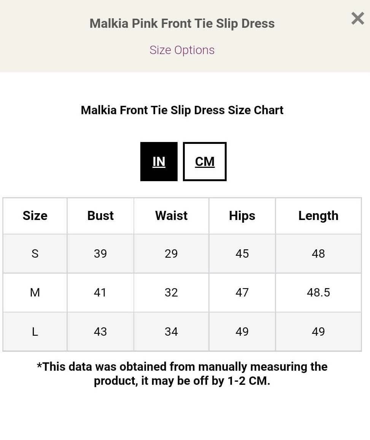Screen dimensions: 370x440
Task: Click the manual measurement disclaimer note
Action: point(182,374)
